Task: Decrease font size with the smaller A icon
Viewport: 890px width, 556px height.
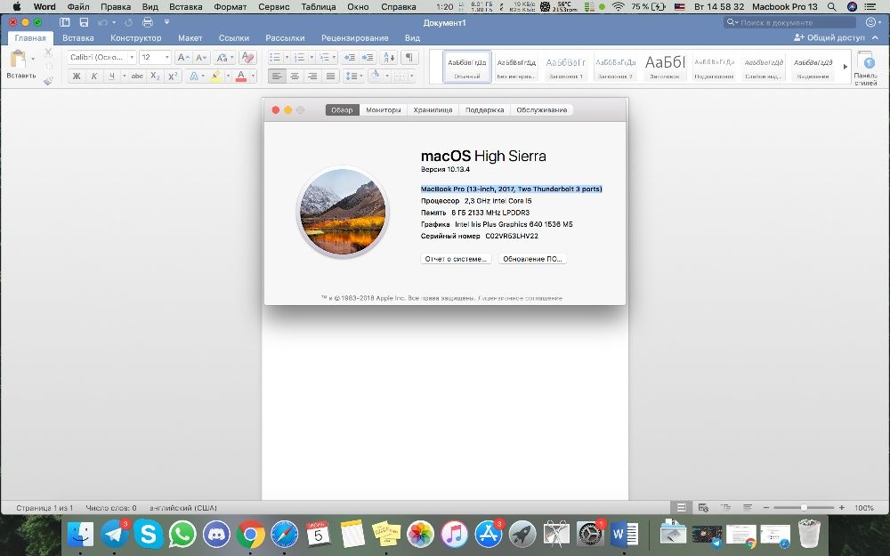Action: tap(201, 57)
